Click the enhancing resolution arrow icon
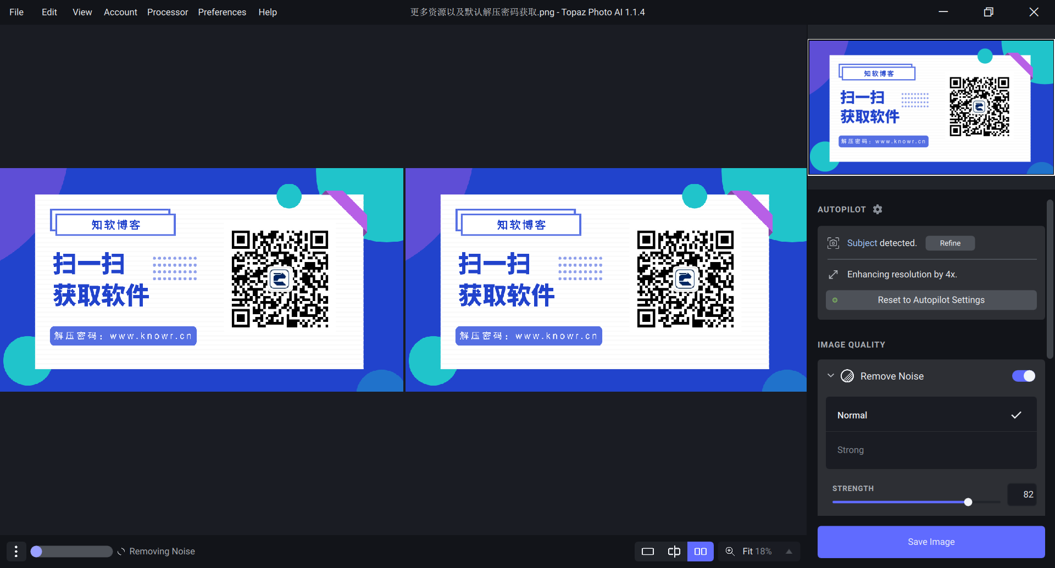Screen dimensions: 1055x568 coord(834,274)
